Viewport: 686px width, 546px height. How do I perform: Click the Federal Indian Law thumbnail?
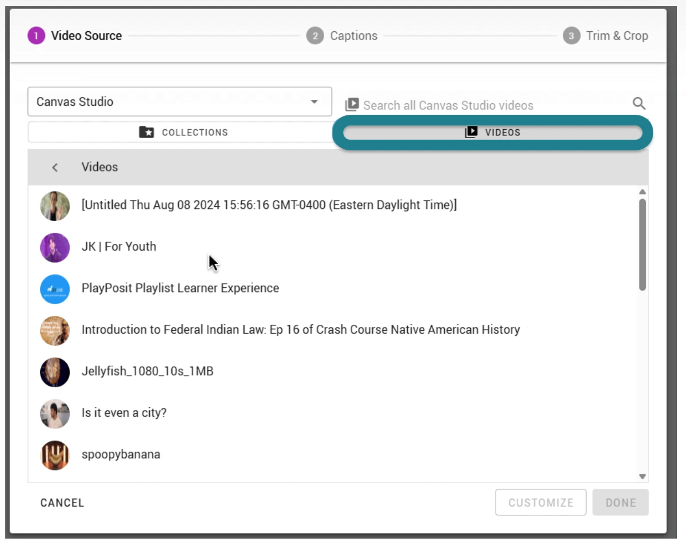[x=55, y=331]
